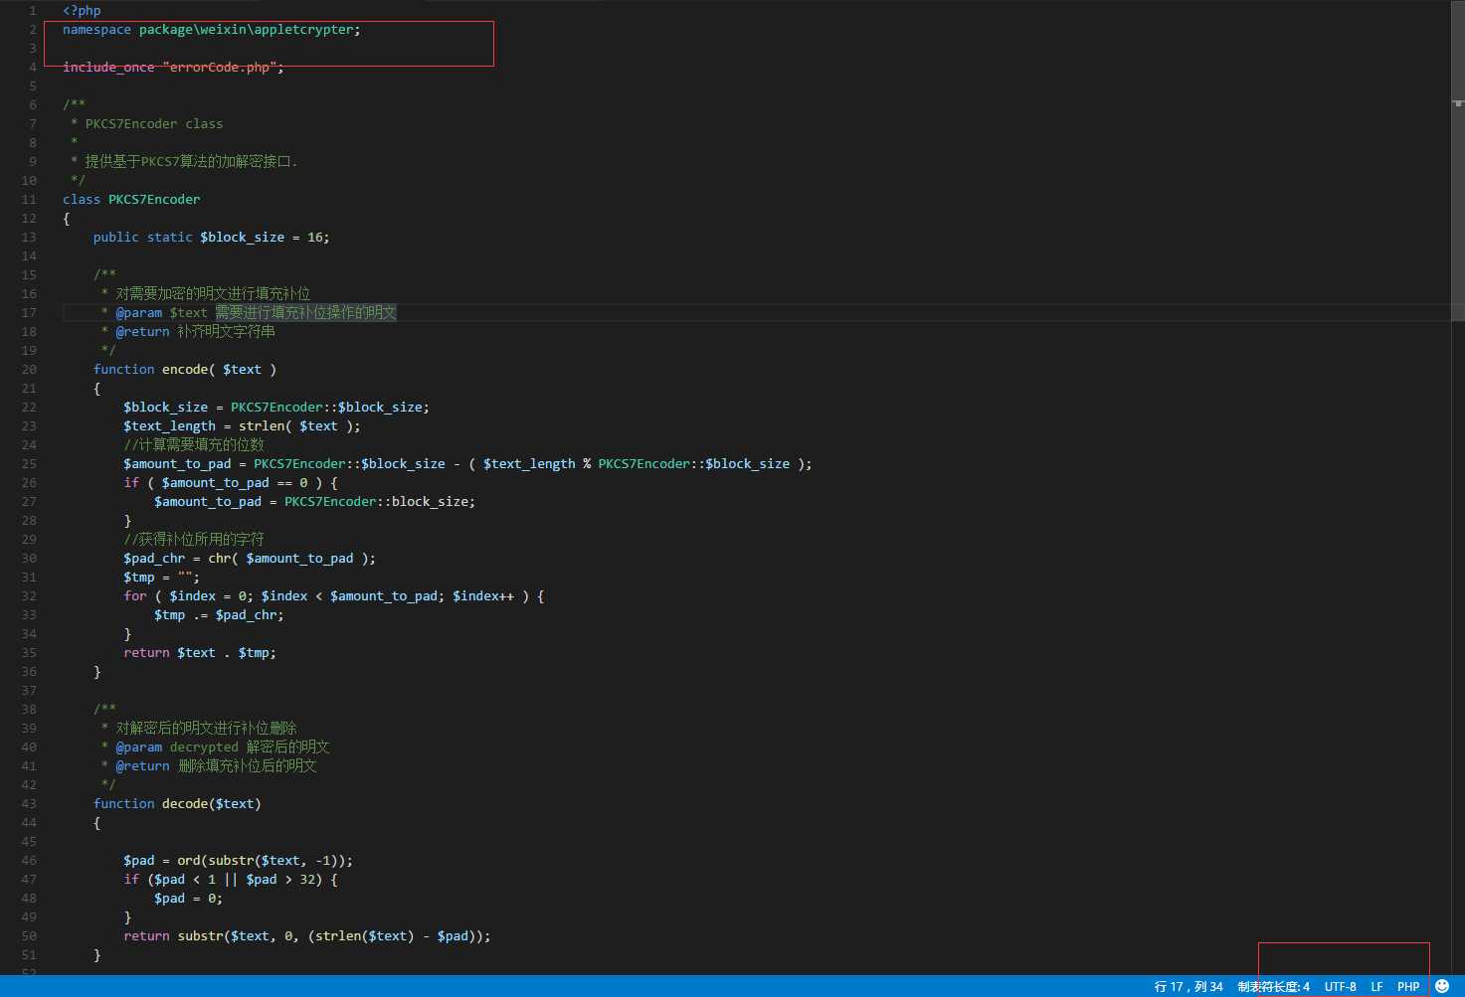
Task: Click "$text_length = strlen( $text );"
Action: click(x=242, y=426)
